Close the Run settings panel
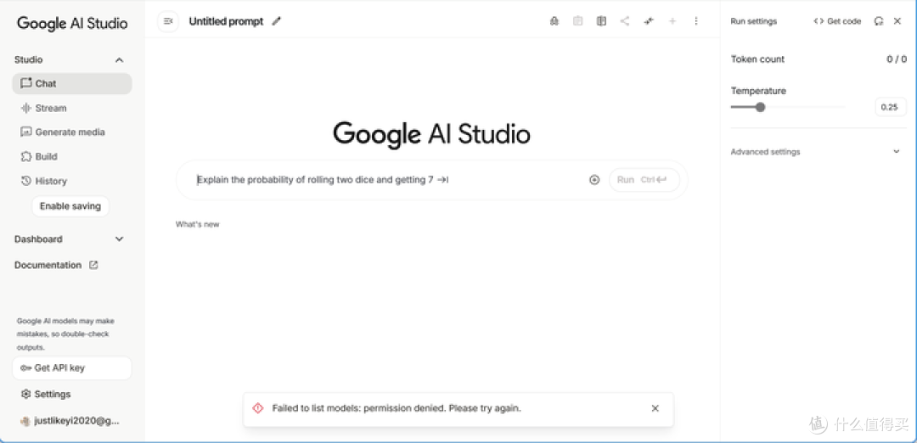Viewport: 917px width, 443px height. click(897, 21)
